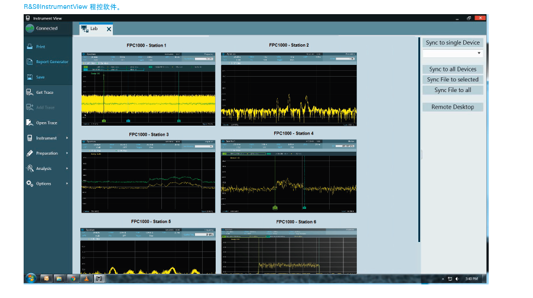Click the 'FPC1000 - Station 4' title
Viewport: 533px width, 298px height.
click(294, 133)
